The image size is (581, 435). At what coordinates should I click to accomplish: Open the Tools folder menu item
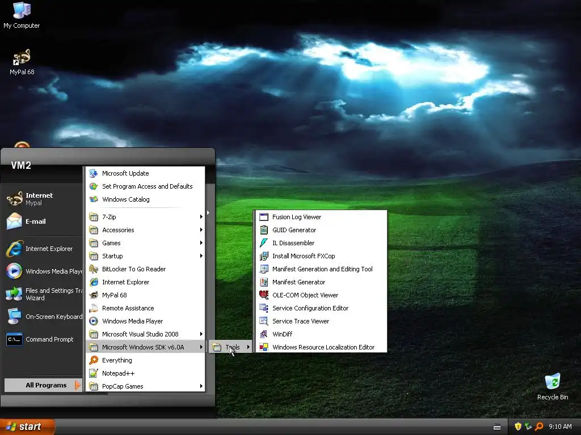(230, 347)
